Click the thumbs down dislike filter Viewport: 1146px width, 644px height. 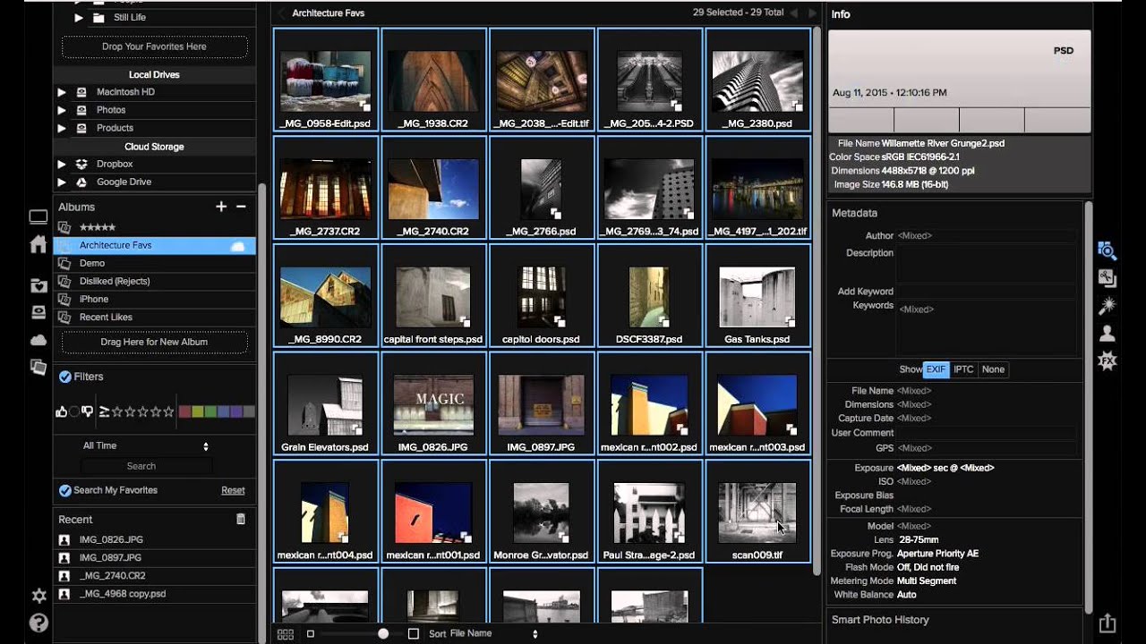pyautogui.click(x=87, y=411)
